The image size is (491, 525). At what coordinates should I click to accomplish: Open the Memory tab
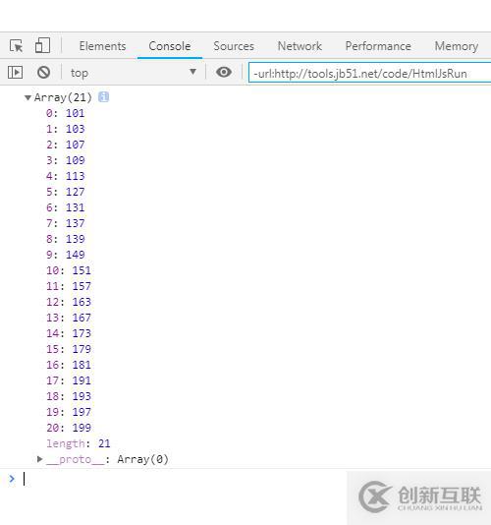click(457, 46)
